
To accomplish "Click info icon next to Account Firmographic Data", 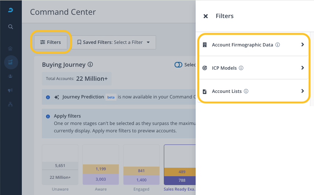I will click(x=278, y=45).
